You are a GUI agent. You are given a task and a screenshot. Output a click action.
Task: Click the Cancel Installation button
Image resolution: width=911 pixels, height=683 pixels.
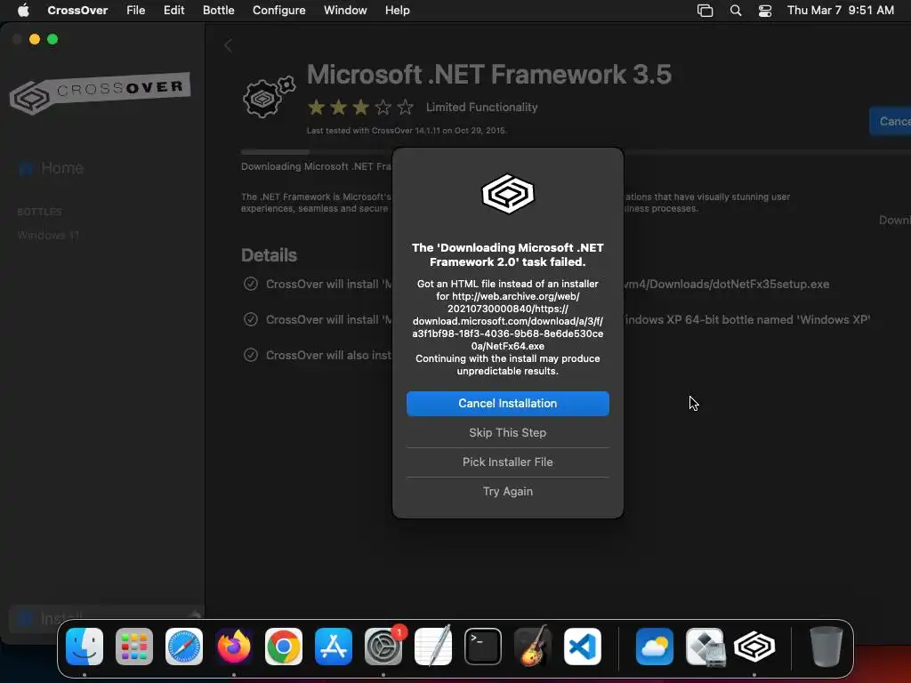(507, 403)
